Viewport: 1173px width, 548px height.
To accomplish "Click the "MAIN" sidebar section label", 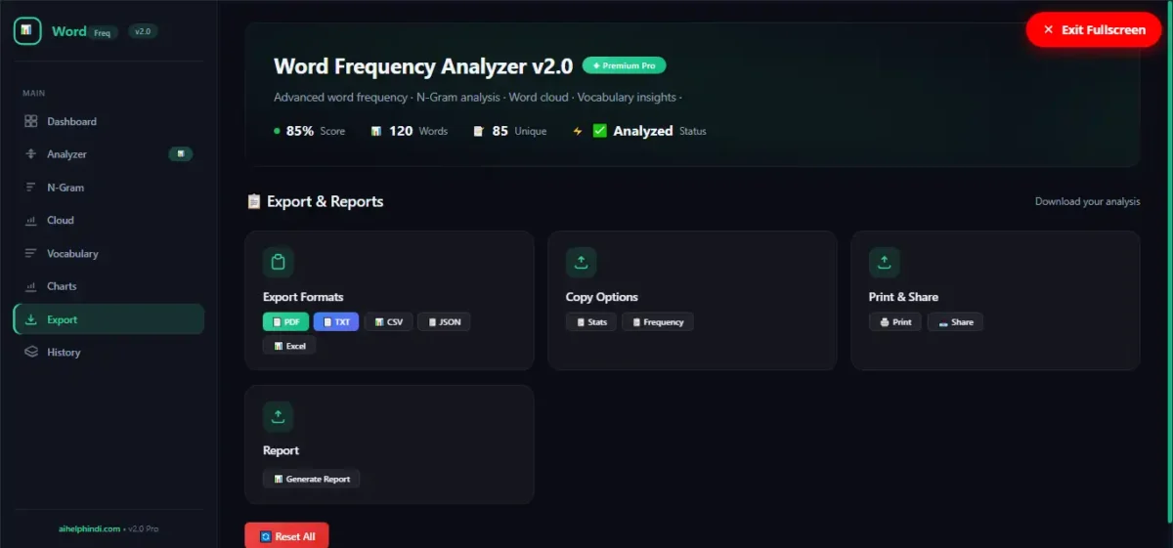I will [34, 93].
